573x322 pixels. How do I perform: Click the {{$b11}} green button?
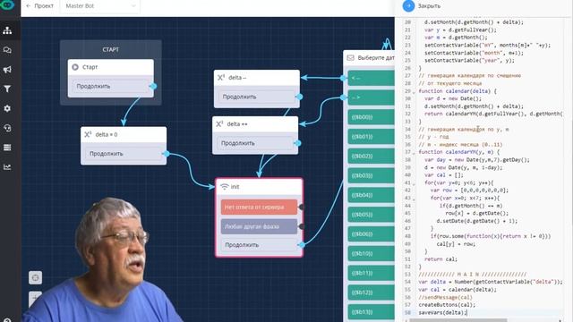(371, 273)
